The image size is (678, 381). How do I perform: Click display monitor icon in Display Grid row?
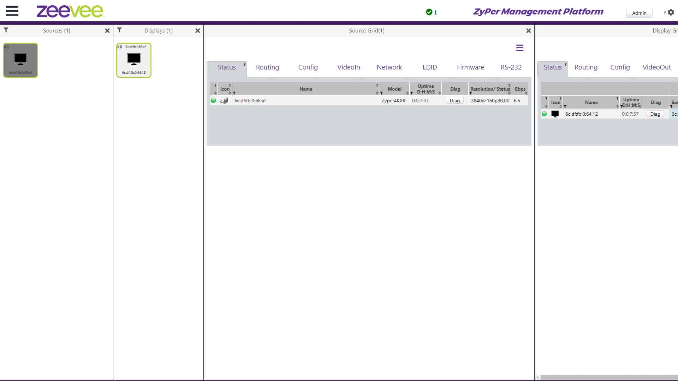tap(555, 114)
